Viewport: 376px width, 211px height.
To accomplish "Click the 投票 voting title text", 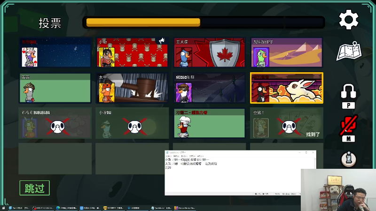I will (50, 23).
